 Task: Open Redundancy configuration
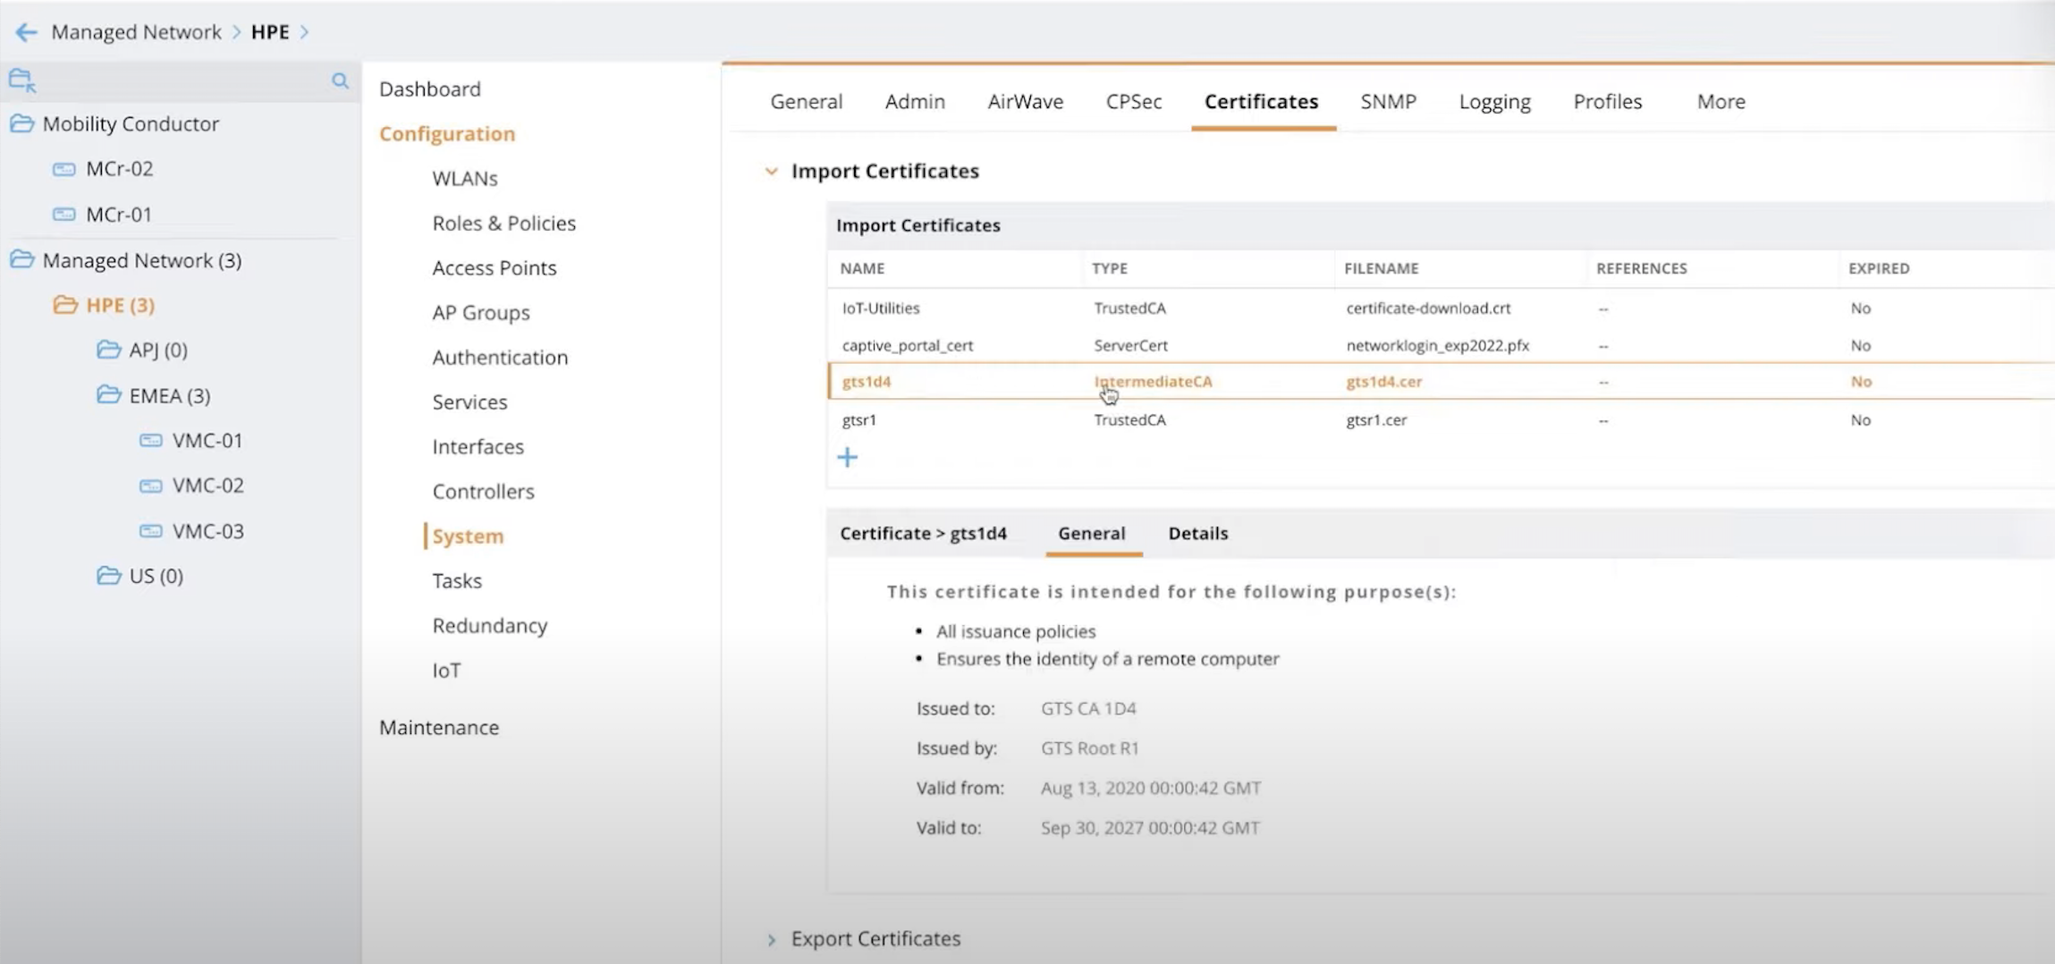tap(489, 626)
